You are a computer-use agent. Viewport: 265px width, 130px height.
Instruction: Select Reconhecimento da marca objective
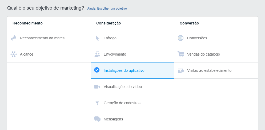42,38
